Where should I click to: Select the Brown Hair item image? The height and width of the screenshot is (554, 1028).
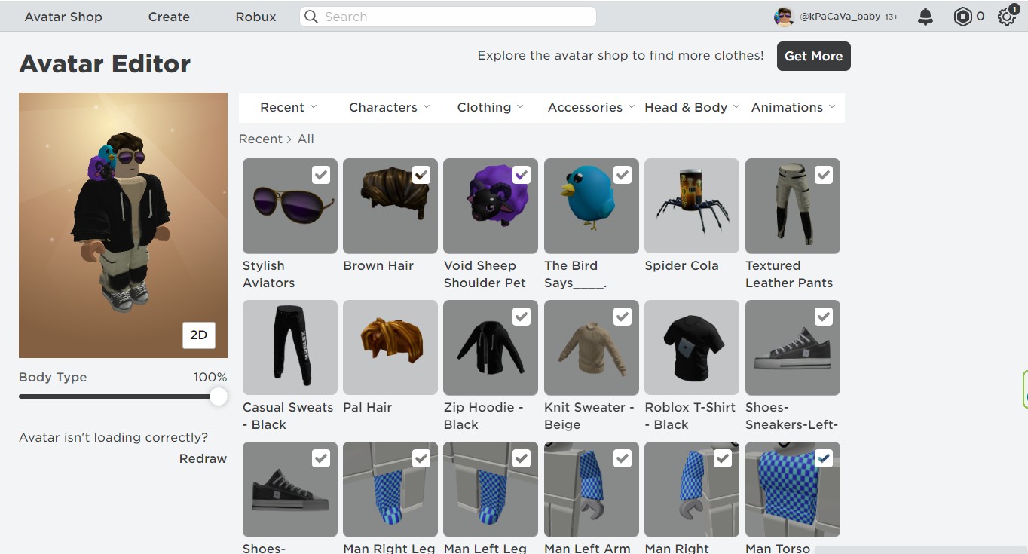(x=390, y=206)
